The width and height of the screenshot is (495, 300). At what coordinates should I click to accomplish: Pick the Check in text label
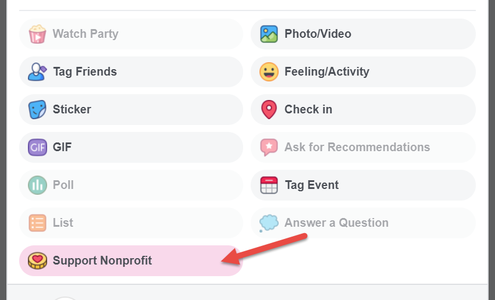308,109
